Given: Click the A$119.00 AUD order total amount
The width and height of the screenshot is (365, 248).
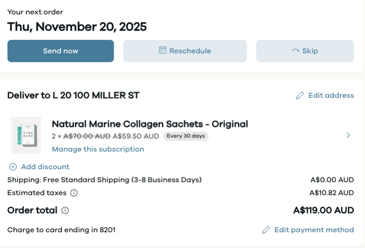Looking at the screenshot, I should [324, 210].
